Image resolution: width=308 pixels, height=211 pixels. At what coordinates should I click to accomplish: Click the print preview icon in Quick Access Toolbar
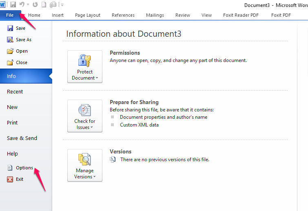coord(53,4)
